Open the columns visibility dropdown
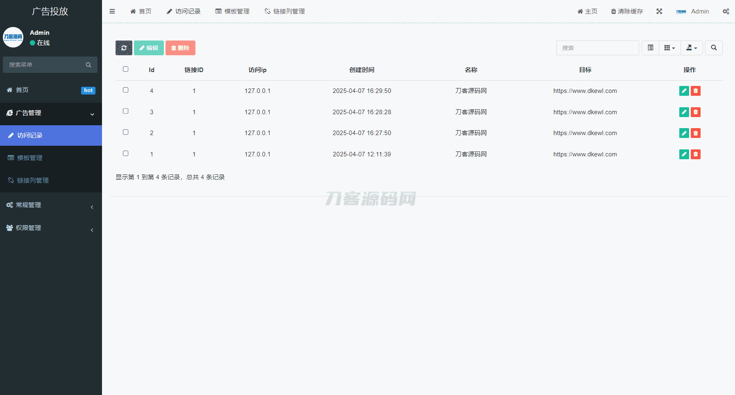Viewport: 735px width, 395px height. (669, 48)
